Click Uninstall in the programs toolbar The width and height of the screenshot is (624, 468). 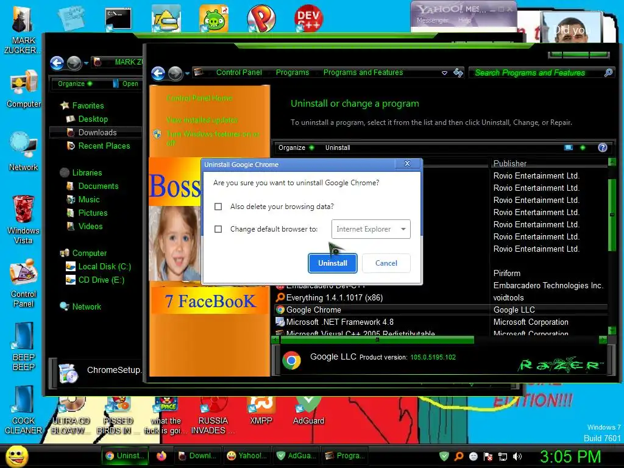tap(338, 147)
